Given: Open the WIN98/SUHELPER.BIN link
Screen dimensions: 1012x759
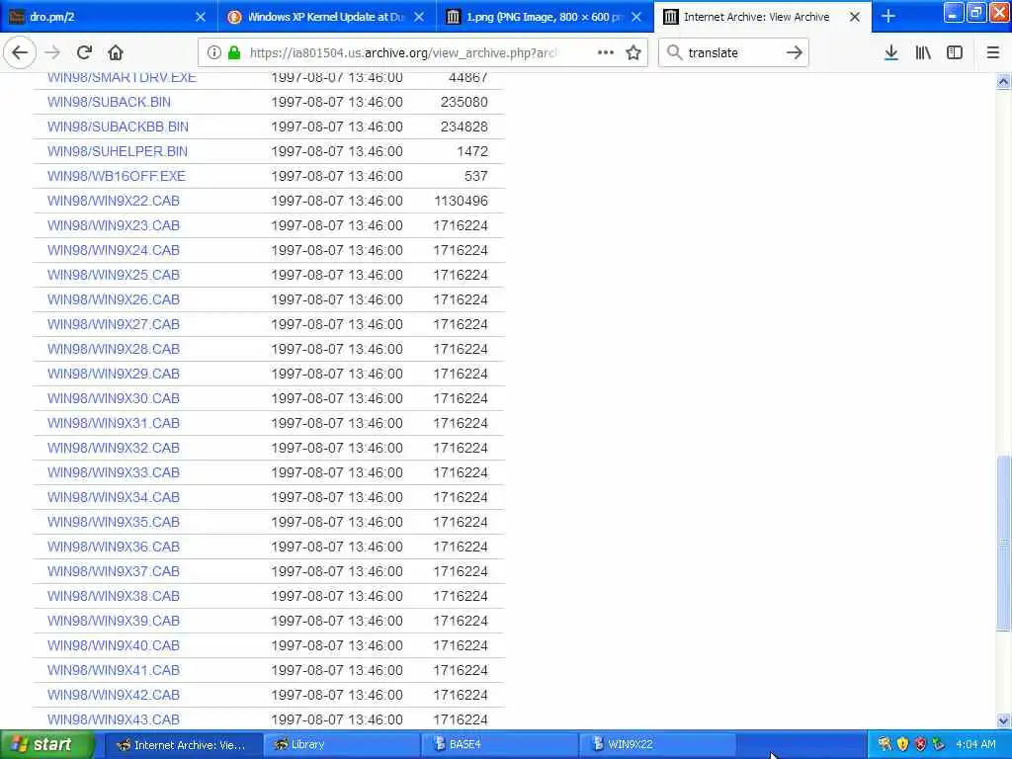Looking at the screenshot, I should click(118, 151).
